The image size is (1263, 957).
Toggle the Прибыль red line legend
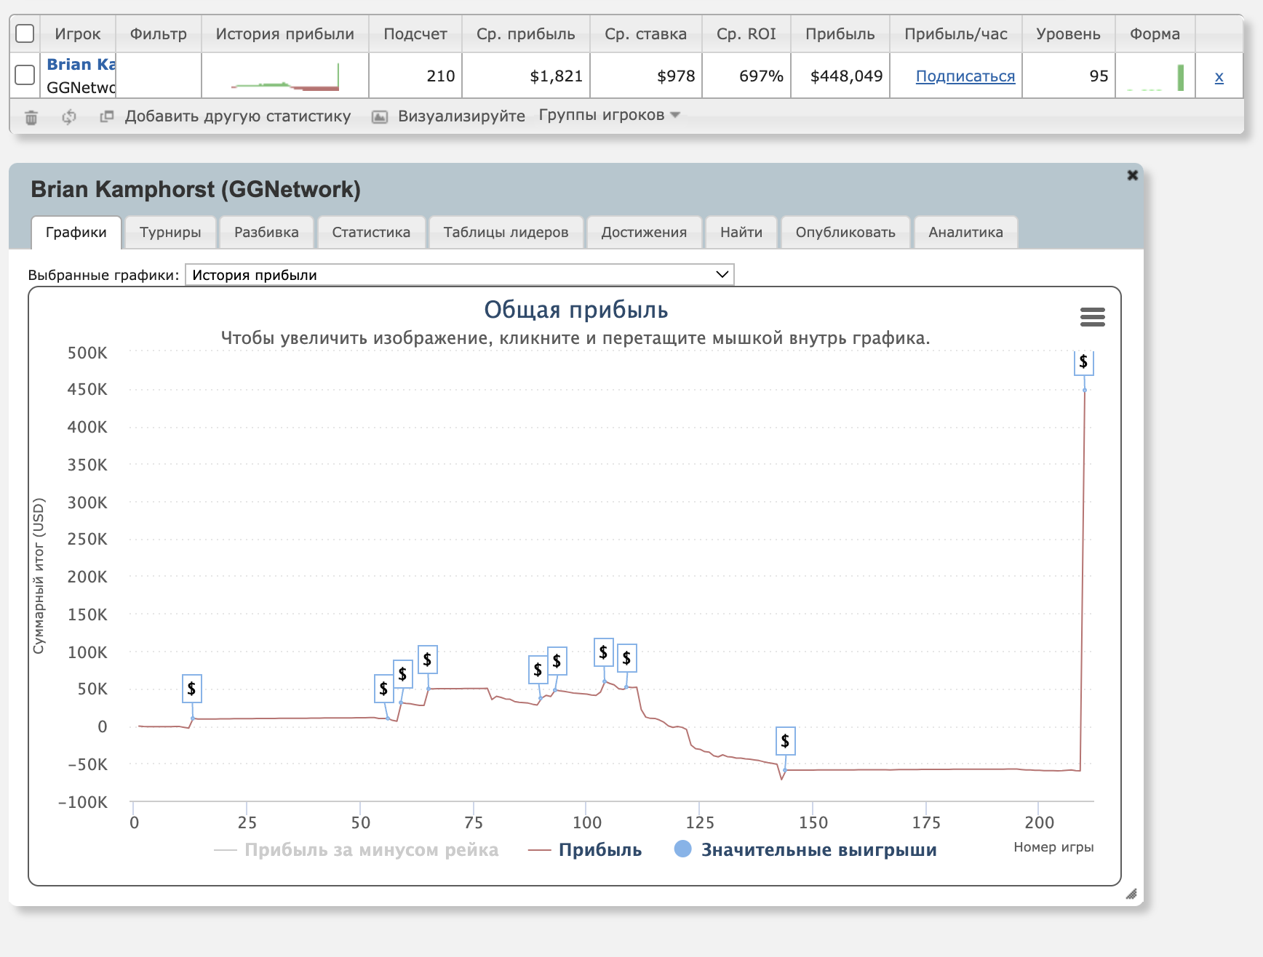tap(585, 850)
